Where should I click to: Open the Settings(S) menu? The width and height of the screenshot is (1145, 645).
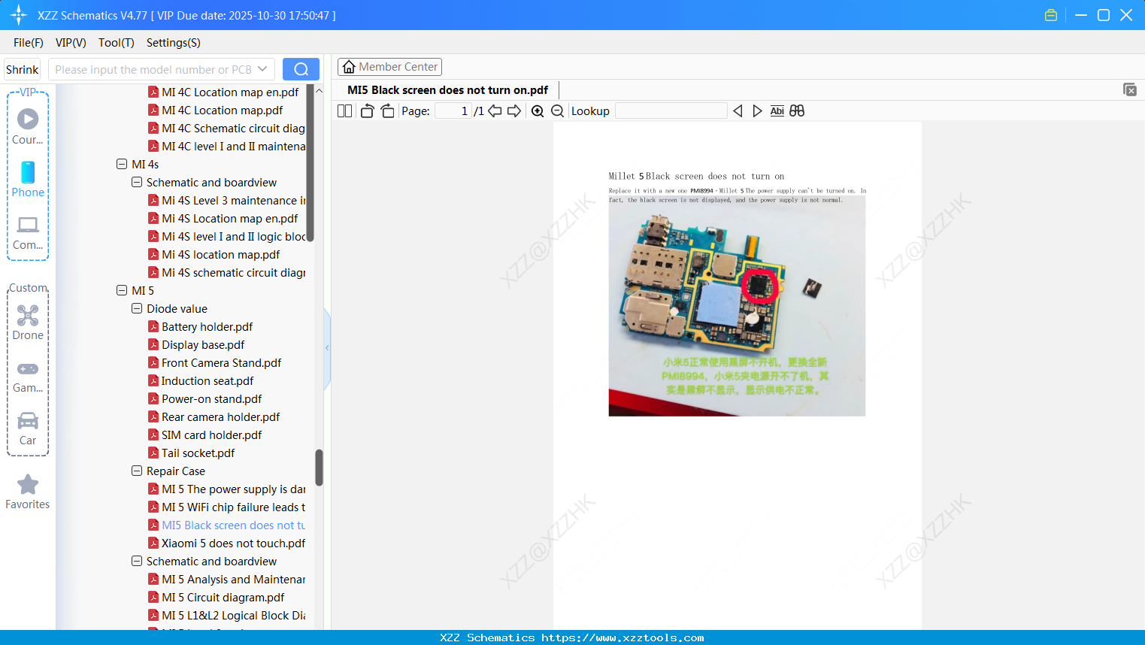[174, 43]
